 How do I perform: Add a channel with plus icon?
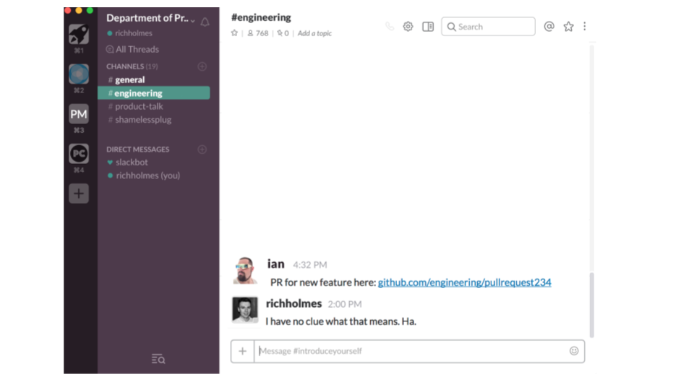pyautogui.click(x=202, y=66)
